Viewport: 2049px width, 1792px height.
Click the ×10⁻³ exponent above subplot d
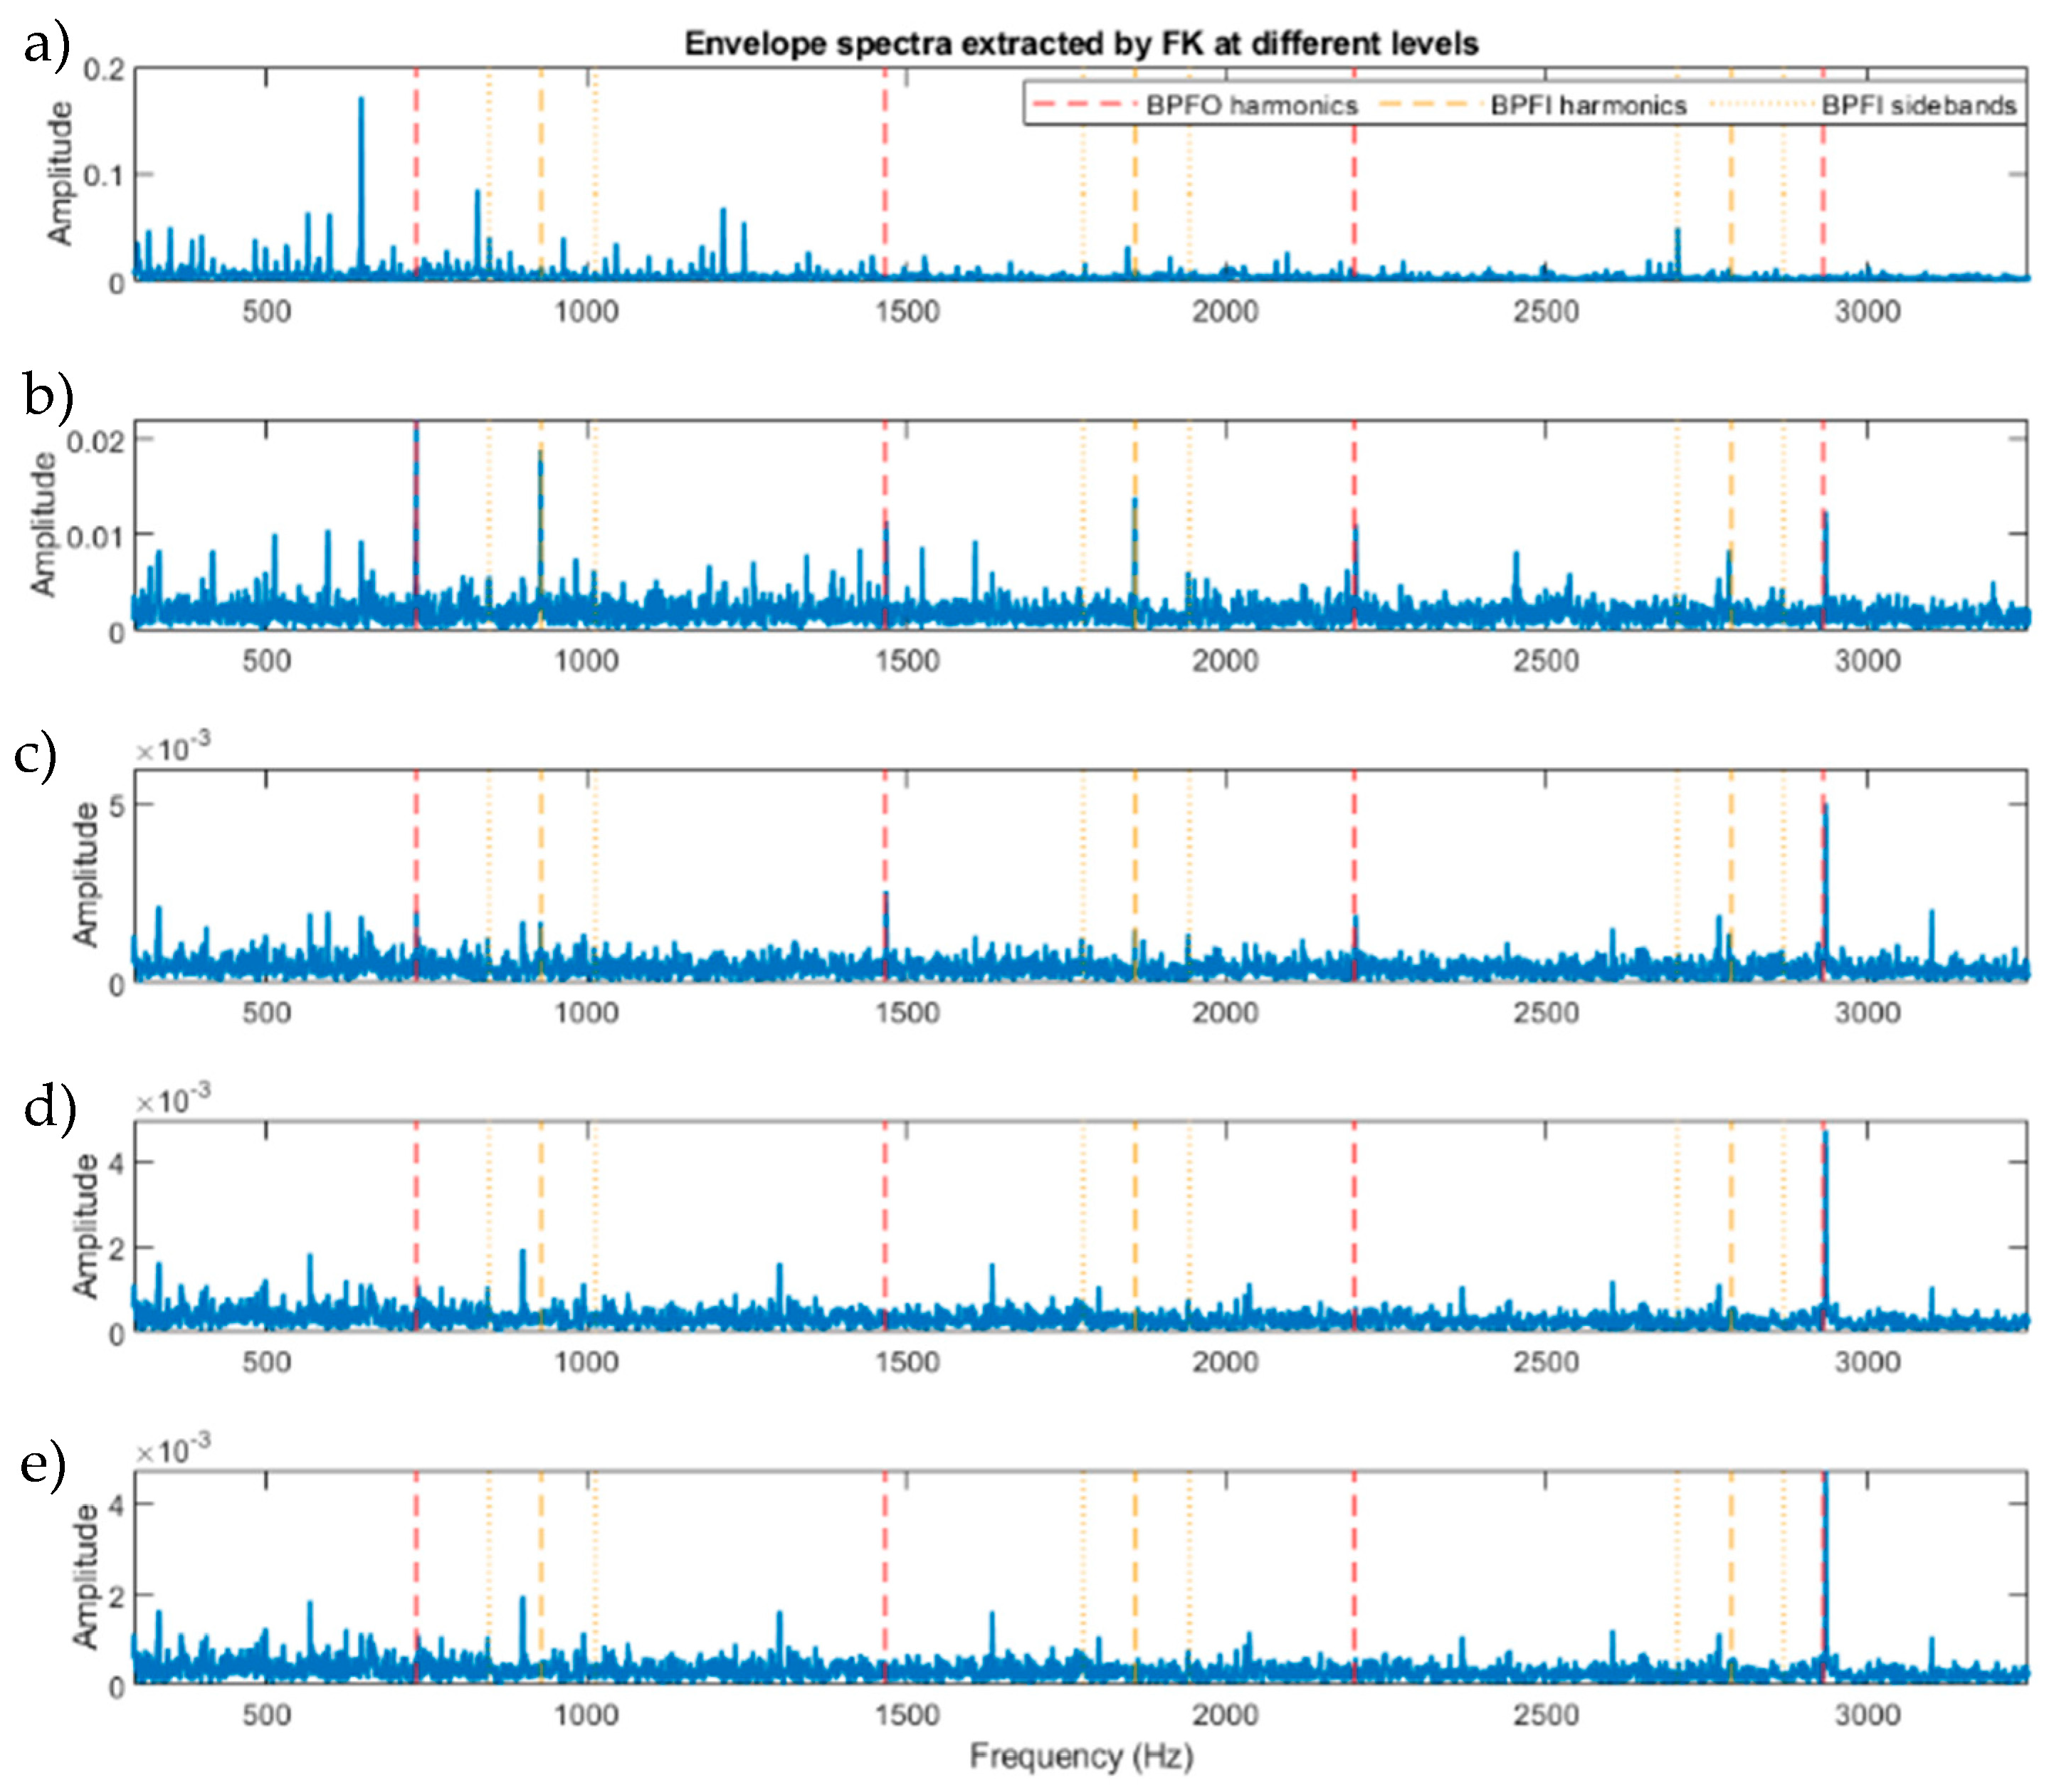tap(172, 1101)
